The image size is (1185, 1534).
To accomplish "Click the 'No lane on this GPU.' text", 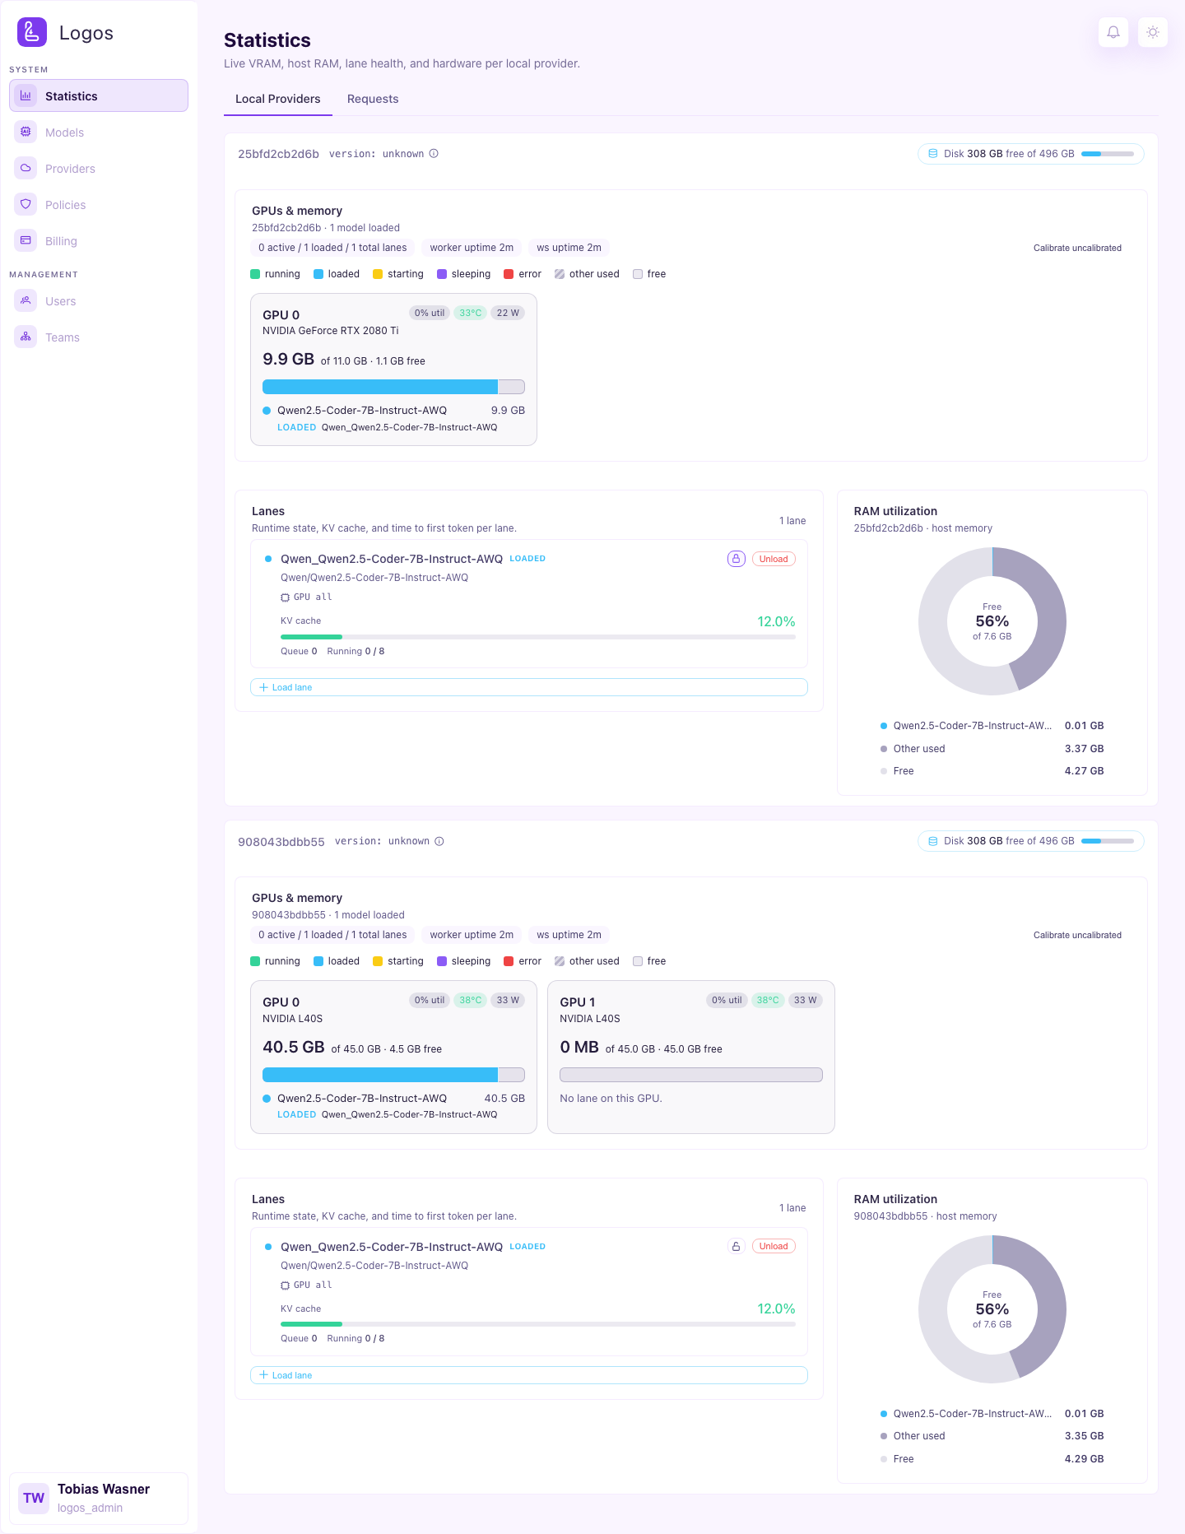I will click(x=611, y=1099).
